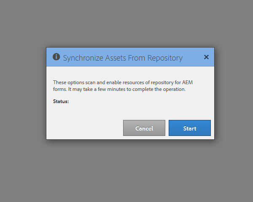
Task: Click the second line mentioning few minutes
Action: coord(119,89)
